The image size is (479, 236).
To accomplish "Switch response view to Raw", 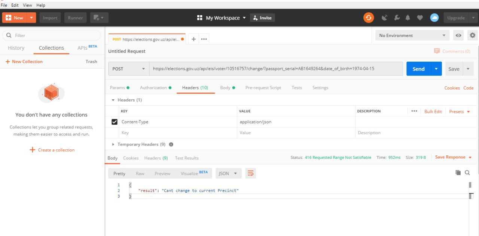I will coord(140,174).
